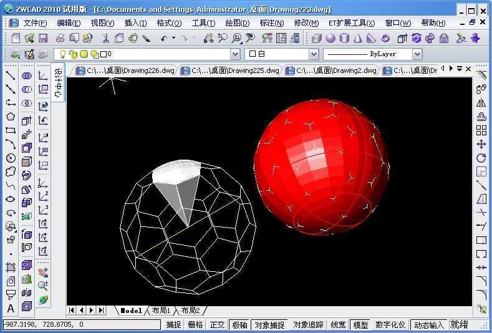Switch to 布局2 layout tab

pos(190,311)
